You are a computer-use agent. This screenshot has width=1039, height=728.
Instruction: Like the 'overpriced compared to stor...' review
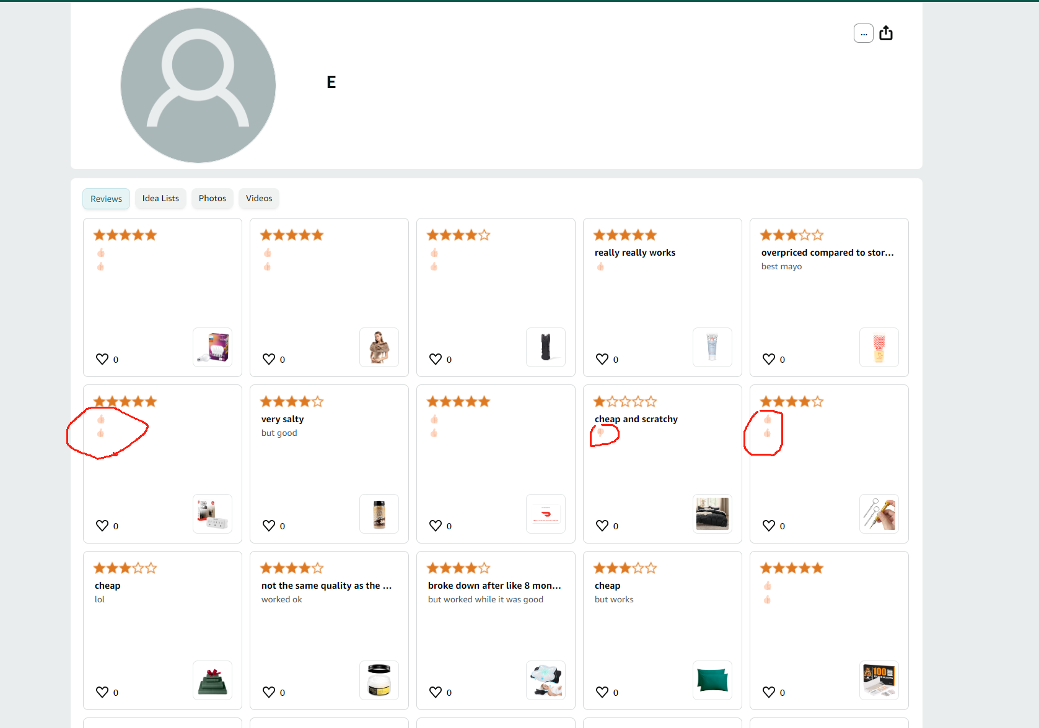click(x=769, y=359)
